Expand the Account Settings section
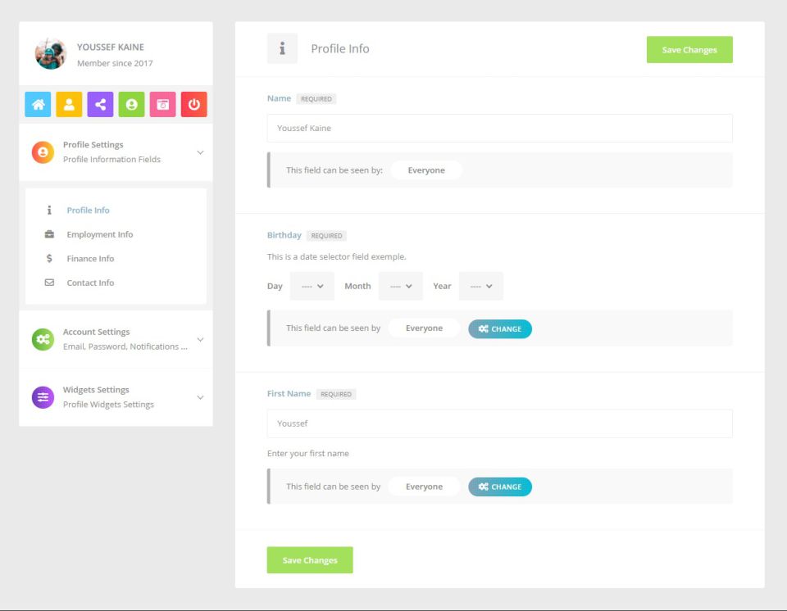 coord(200,339)
